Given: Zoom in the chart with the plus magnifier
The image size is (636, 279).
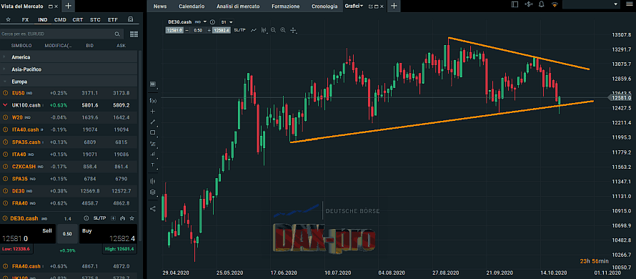Looking at the screenshot, I should point(283,30).
